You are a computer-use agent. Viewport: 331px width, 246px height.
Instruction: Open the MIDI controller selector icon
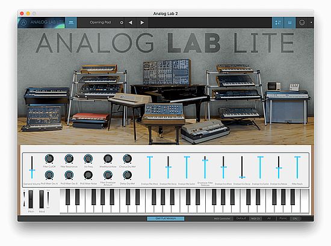coord(302,23)
